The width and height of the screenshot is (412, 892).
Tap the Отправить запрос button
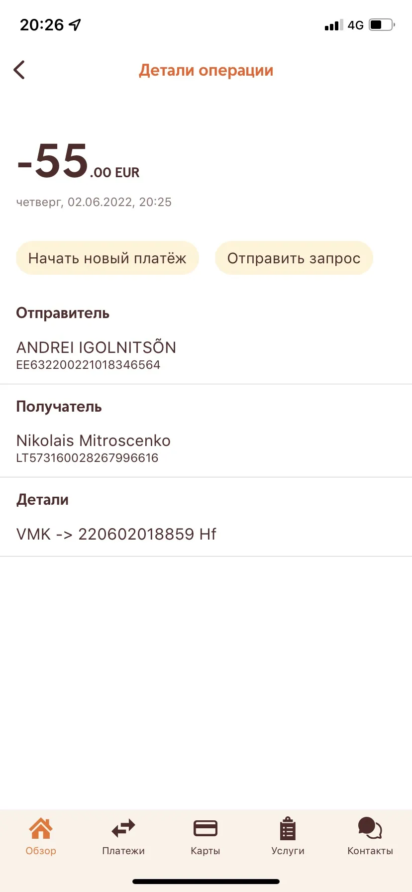[x=294, y=258]
